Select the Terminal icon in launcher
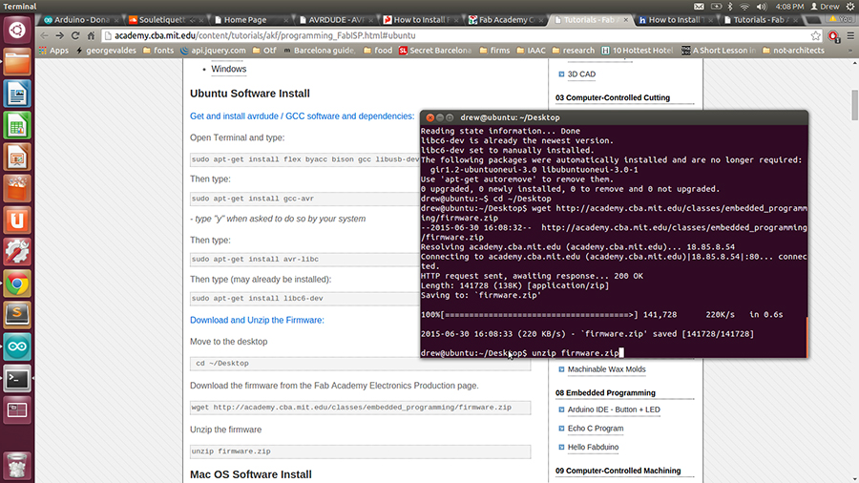The image size is (859, 483). click(17, 378)
